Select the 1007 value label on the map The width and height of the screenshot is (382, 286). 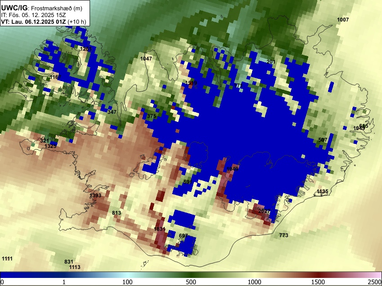343,20
